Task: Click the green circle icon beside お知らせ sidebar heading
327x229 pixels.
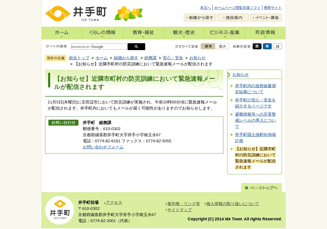Action: (228, 75)
